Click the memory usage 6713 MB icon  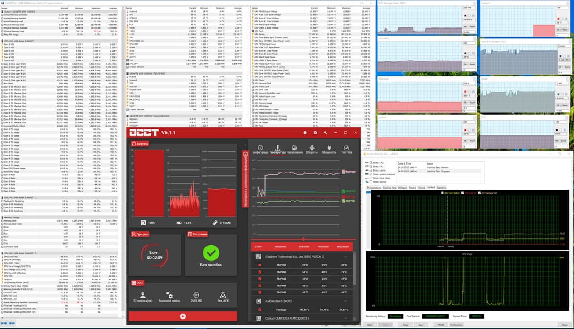215,222
